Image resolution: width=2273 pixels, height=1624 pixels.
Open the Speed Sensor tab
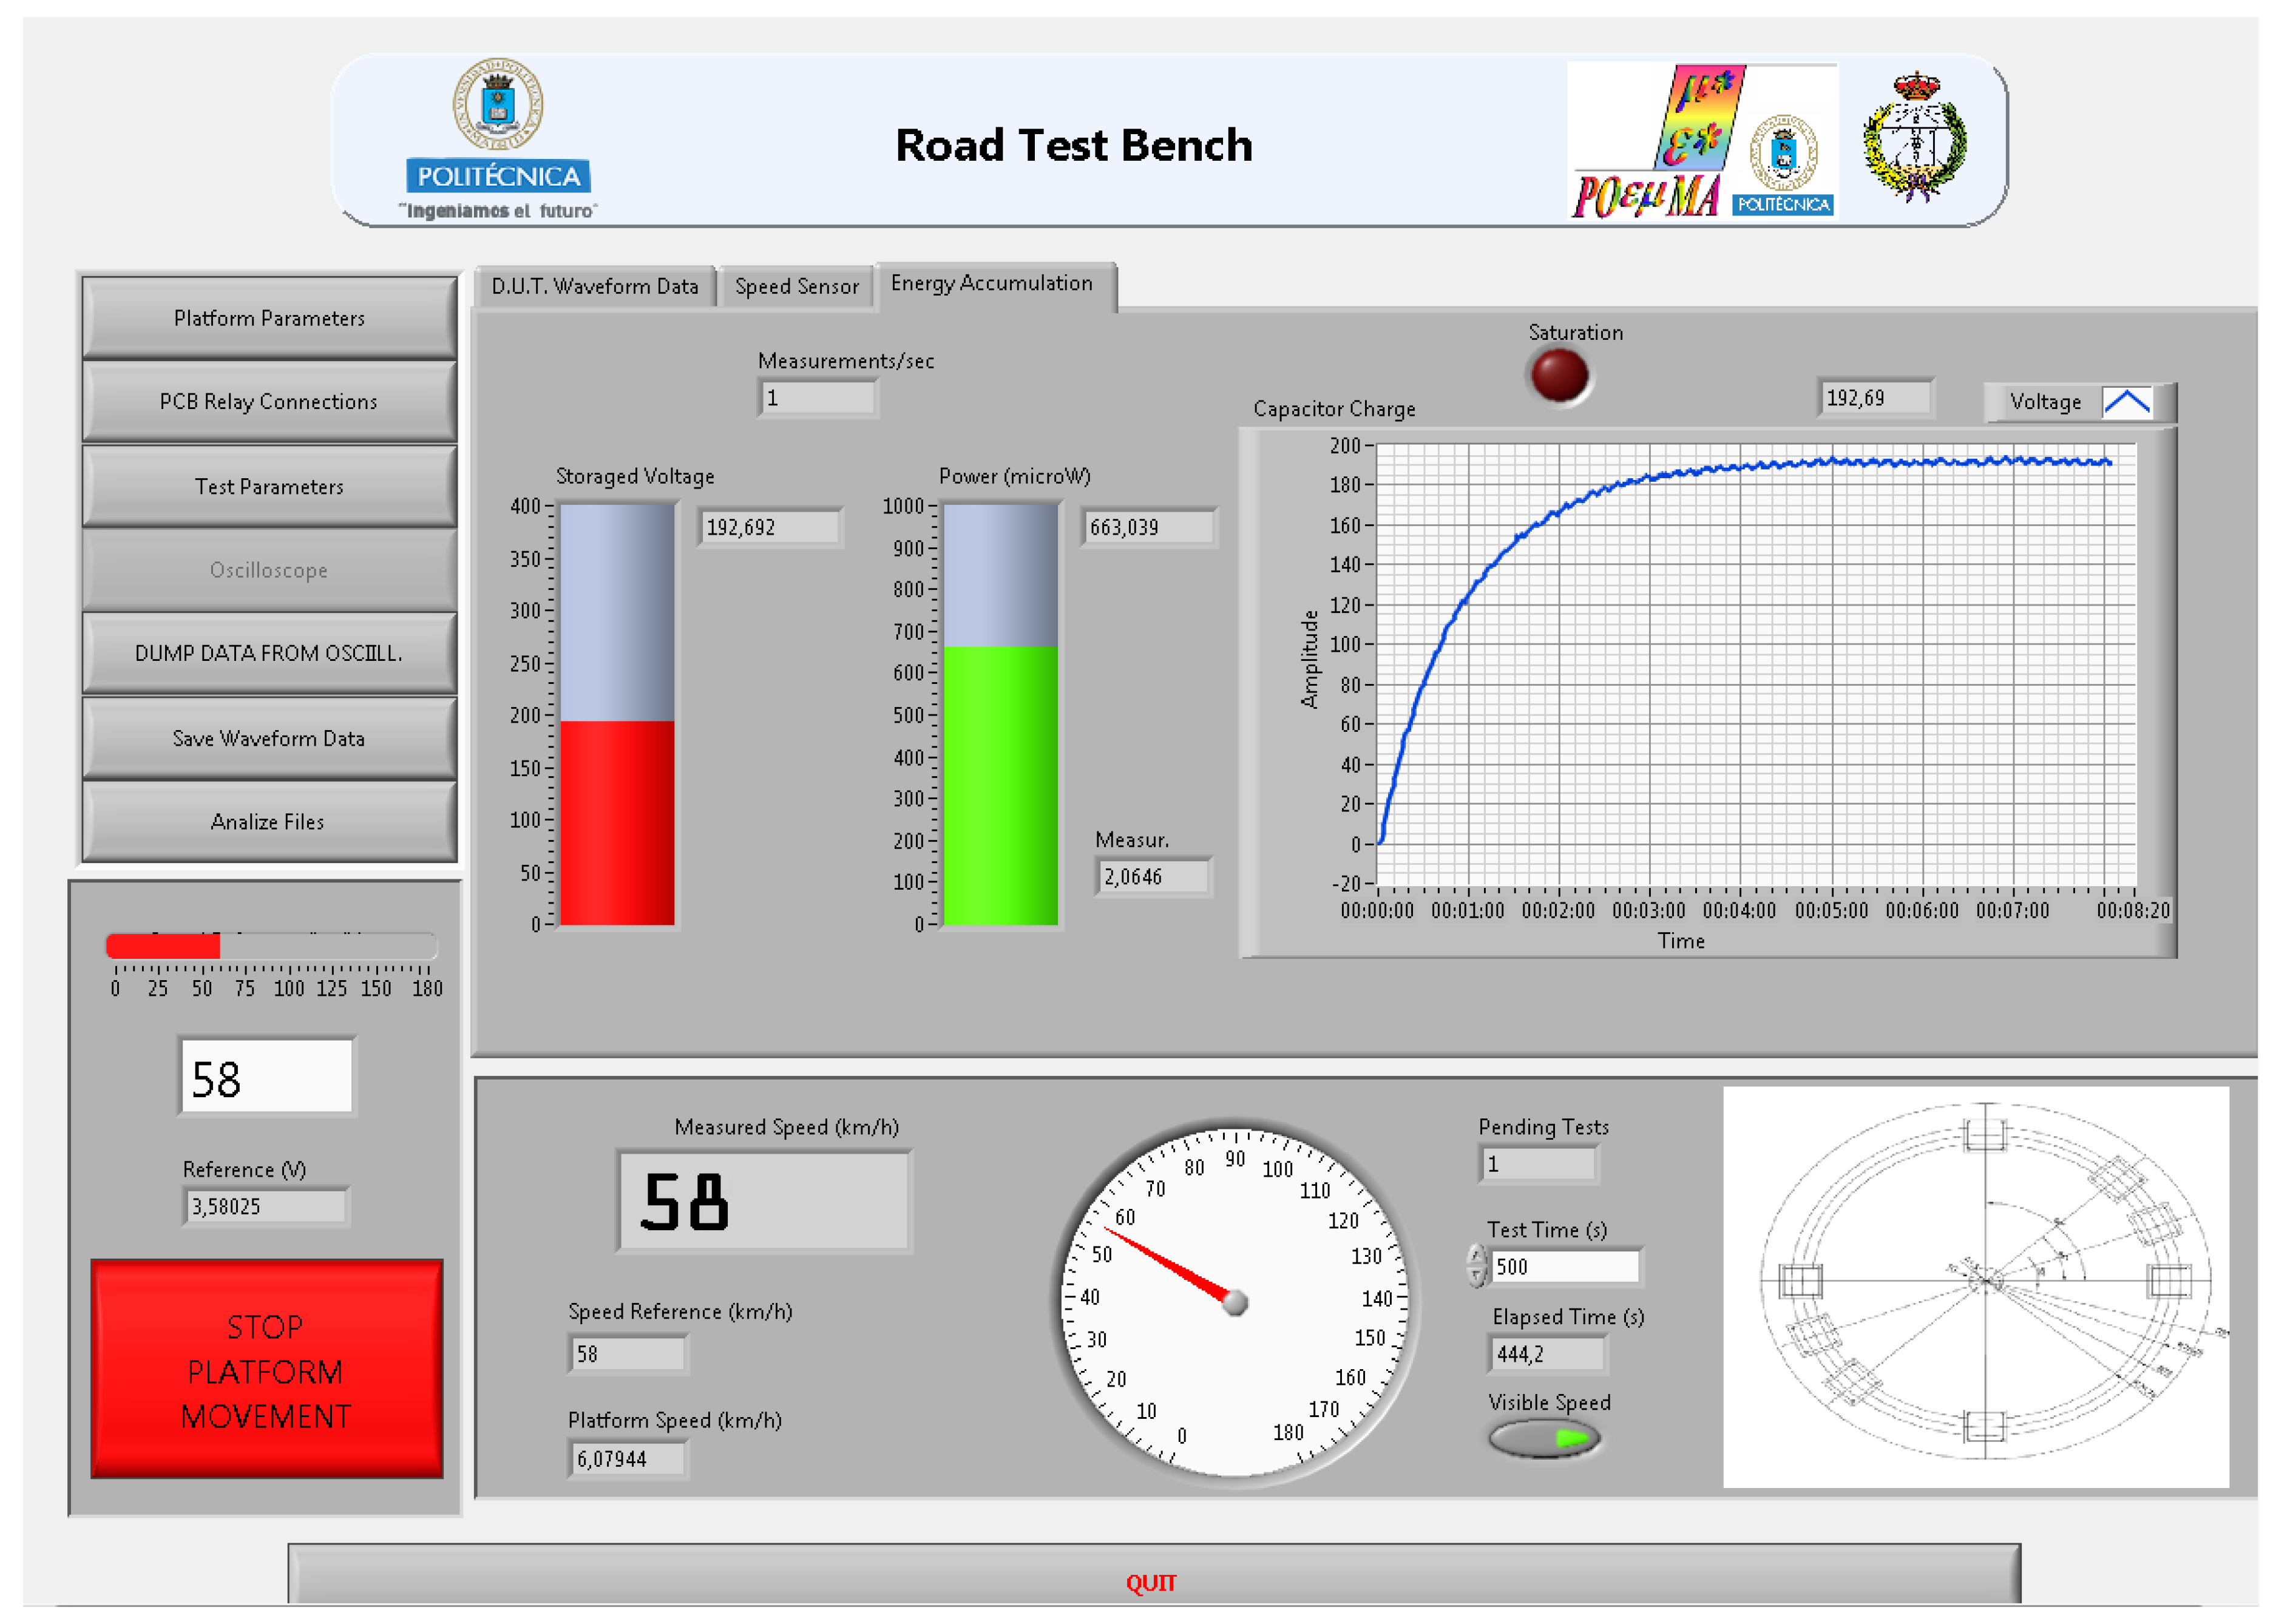[x=796, y=287]
